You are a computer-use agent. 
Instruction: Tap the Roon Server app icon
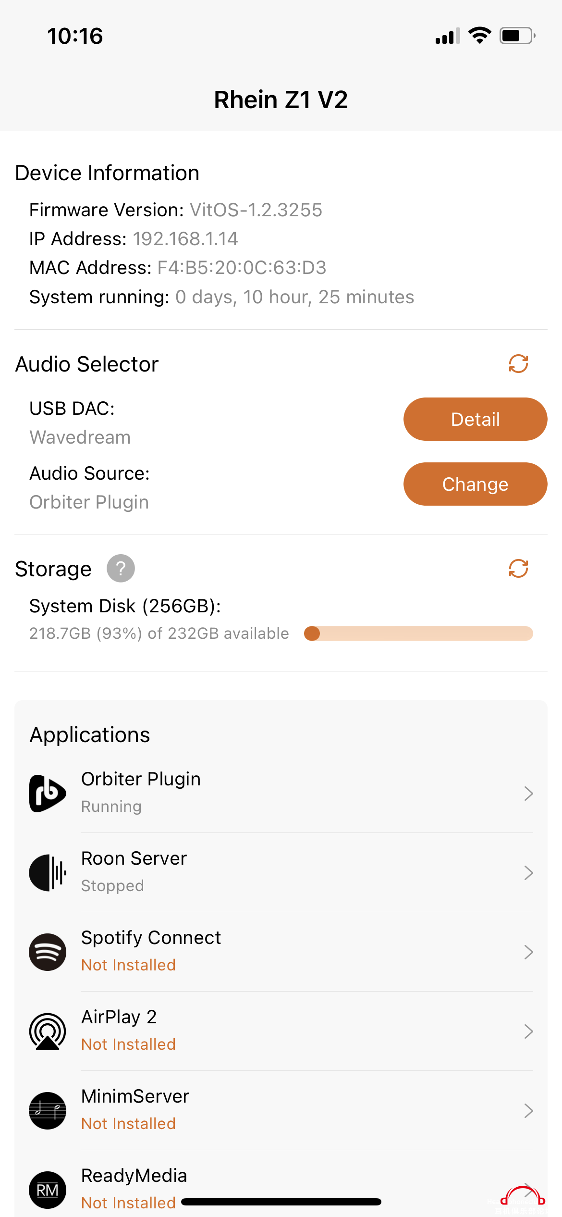point(48,873)
